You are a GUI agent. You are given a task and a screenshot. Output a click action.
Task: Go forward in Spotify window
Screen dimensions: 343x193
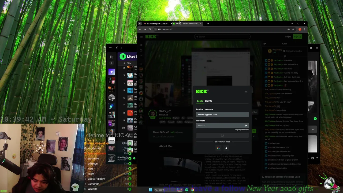pos(121,48)
